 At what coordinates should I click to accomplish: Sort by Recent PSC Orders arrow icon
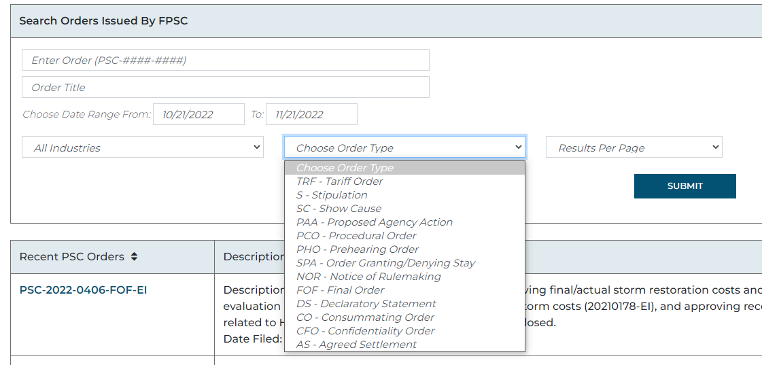(134, 257)
